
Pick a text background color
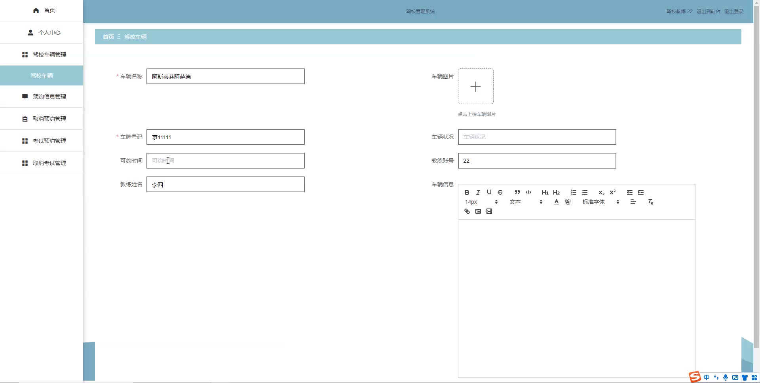click(x=568, y=202)
